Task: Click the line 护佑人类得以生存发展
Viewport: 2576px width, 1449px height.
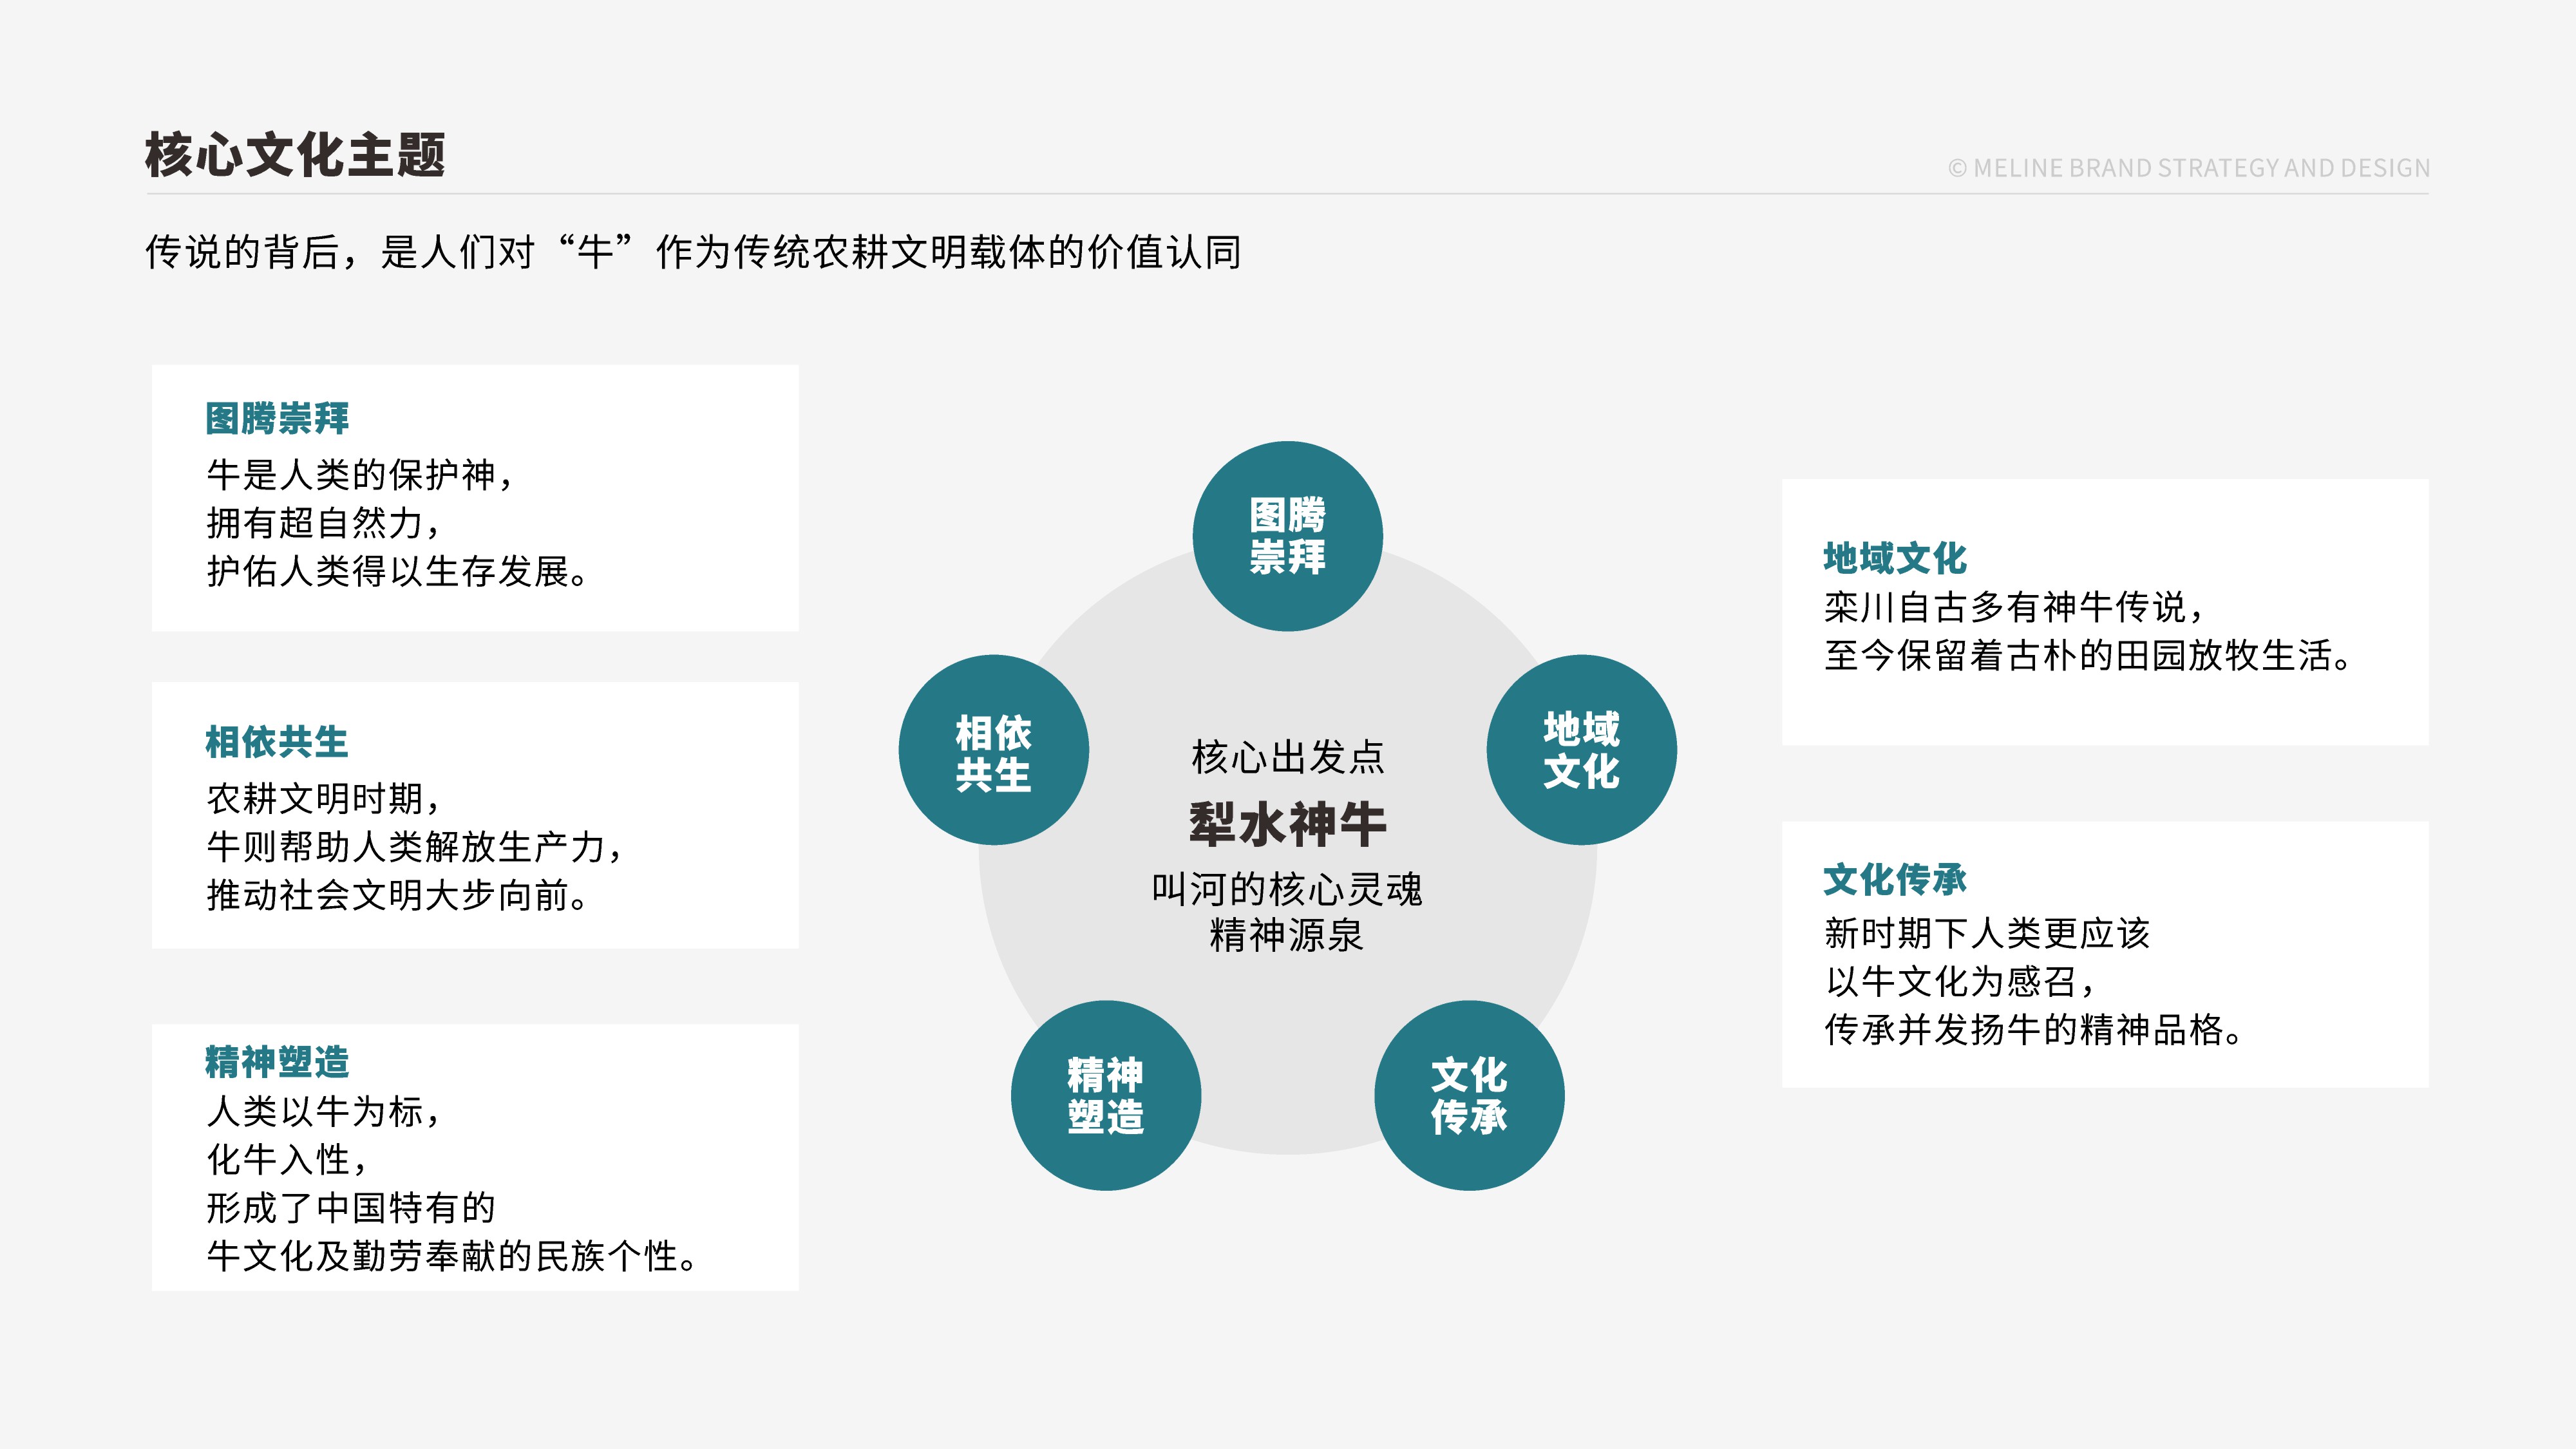Action: [398, 571]
